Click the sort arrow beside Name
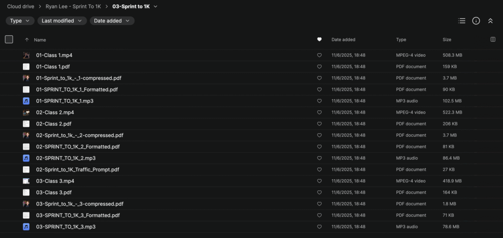Image resolution: width=503 pixels, height=238 pixels. click(27, 40)
